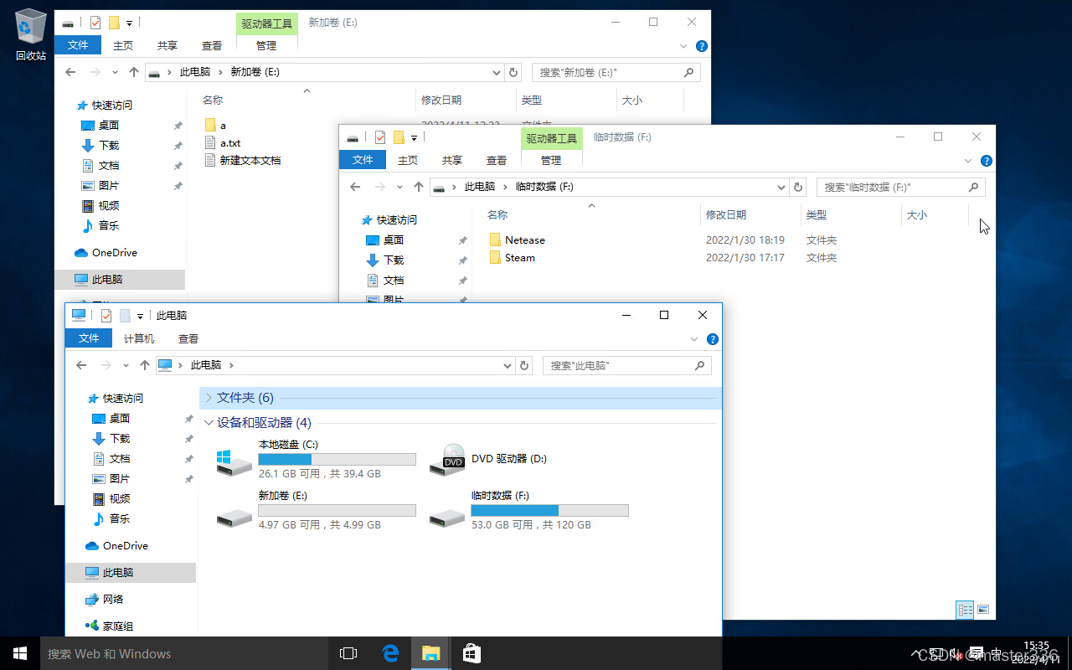Image resolution: width=1072 pixels, height=670 pixels.
Task: Open help icon in F: window
Action: pyautogui.click(x=987, y=161)
